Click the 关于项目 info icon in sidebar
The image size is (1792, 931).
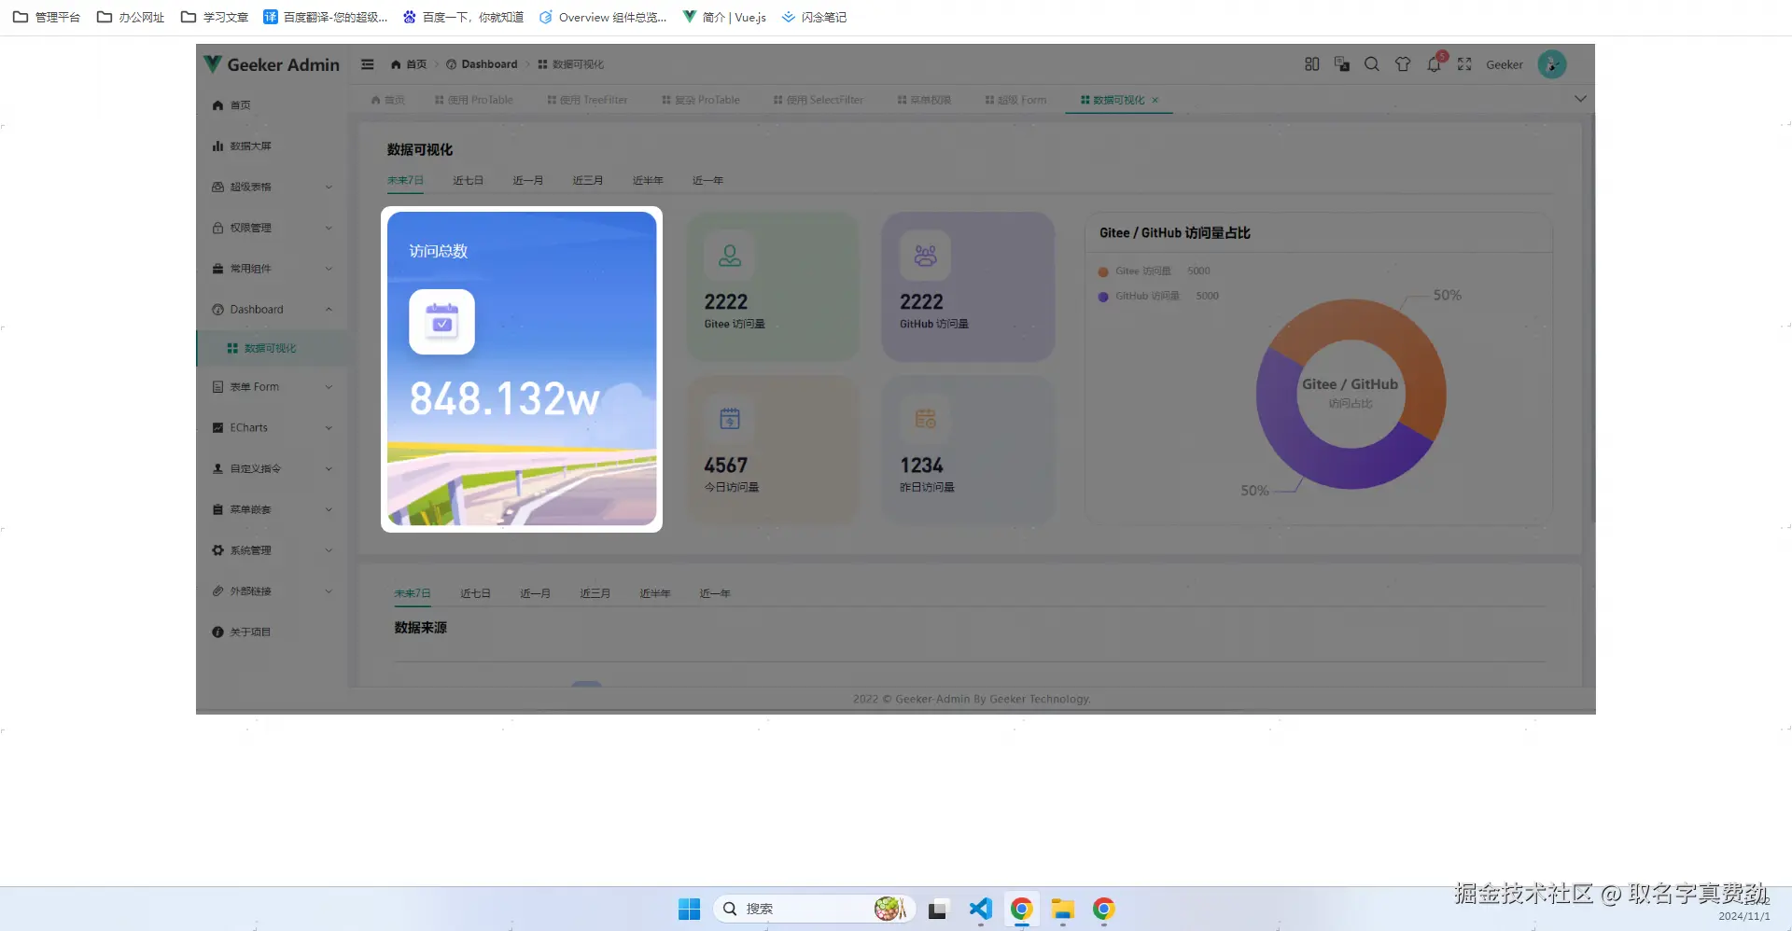217,632
